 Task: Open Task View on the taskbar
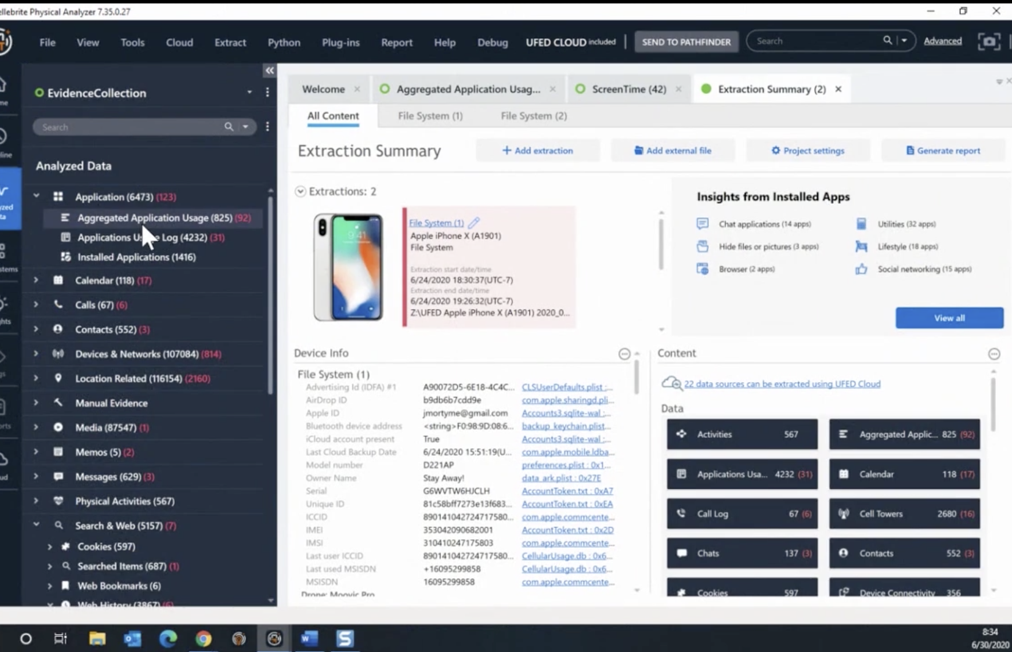coord(60,638)
